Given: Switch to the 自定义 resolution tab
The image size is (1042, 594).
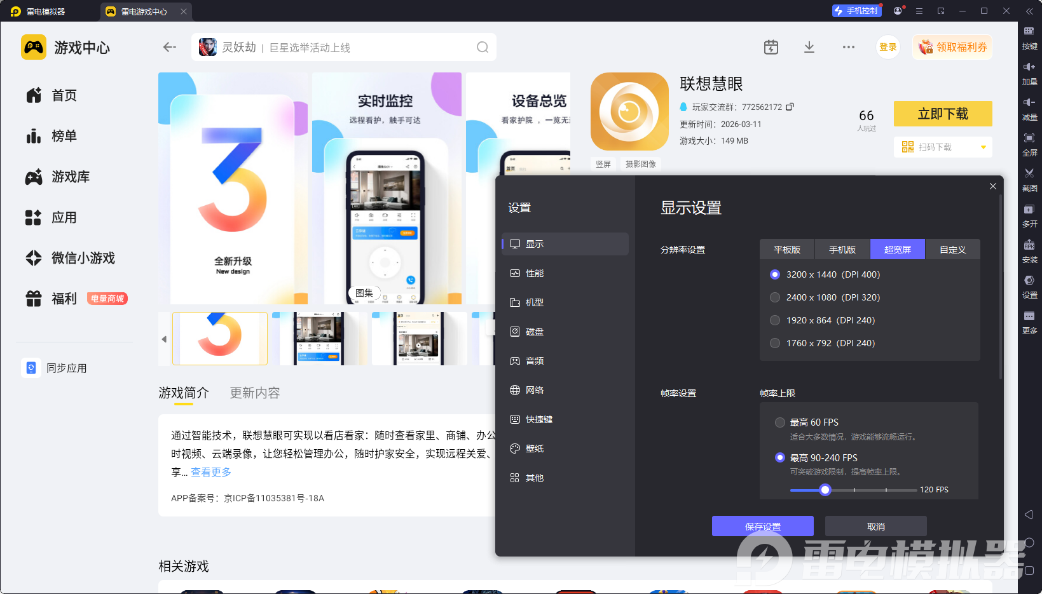Looking at the screenshot, I should 953,250.
